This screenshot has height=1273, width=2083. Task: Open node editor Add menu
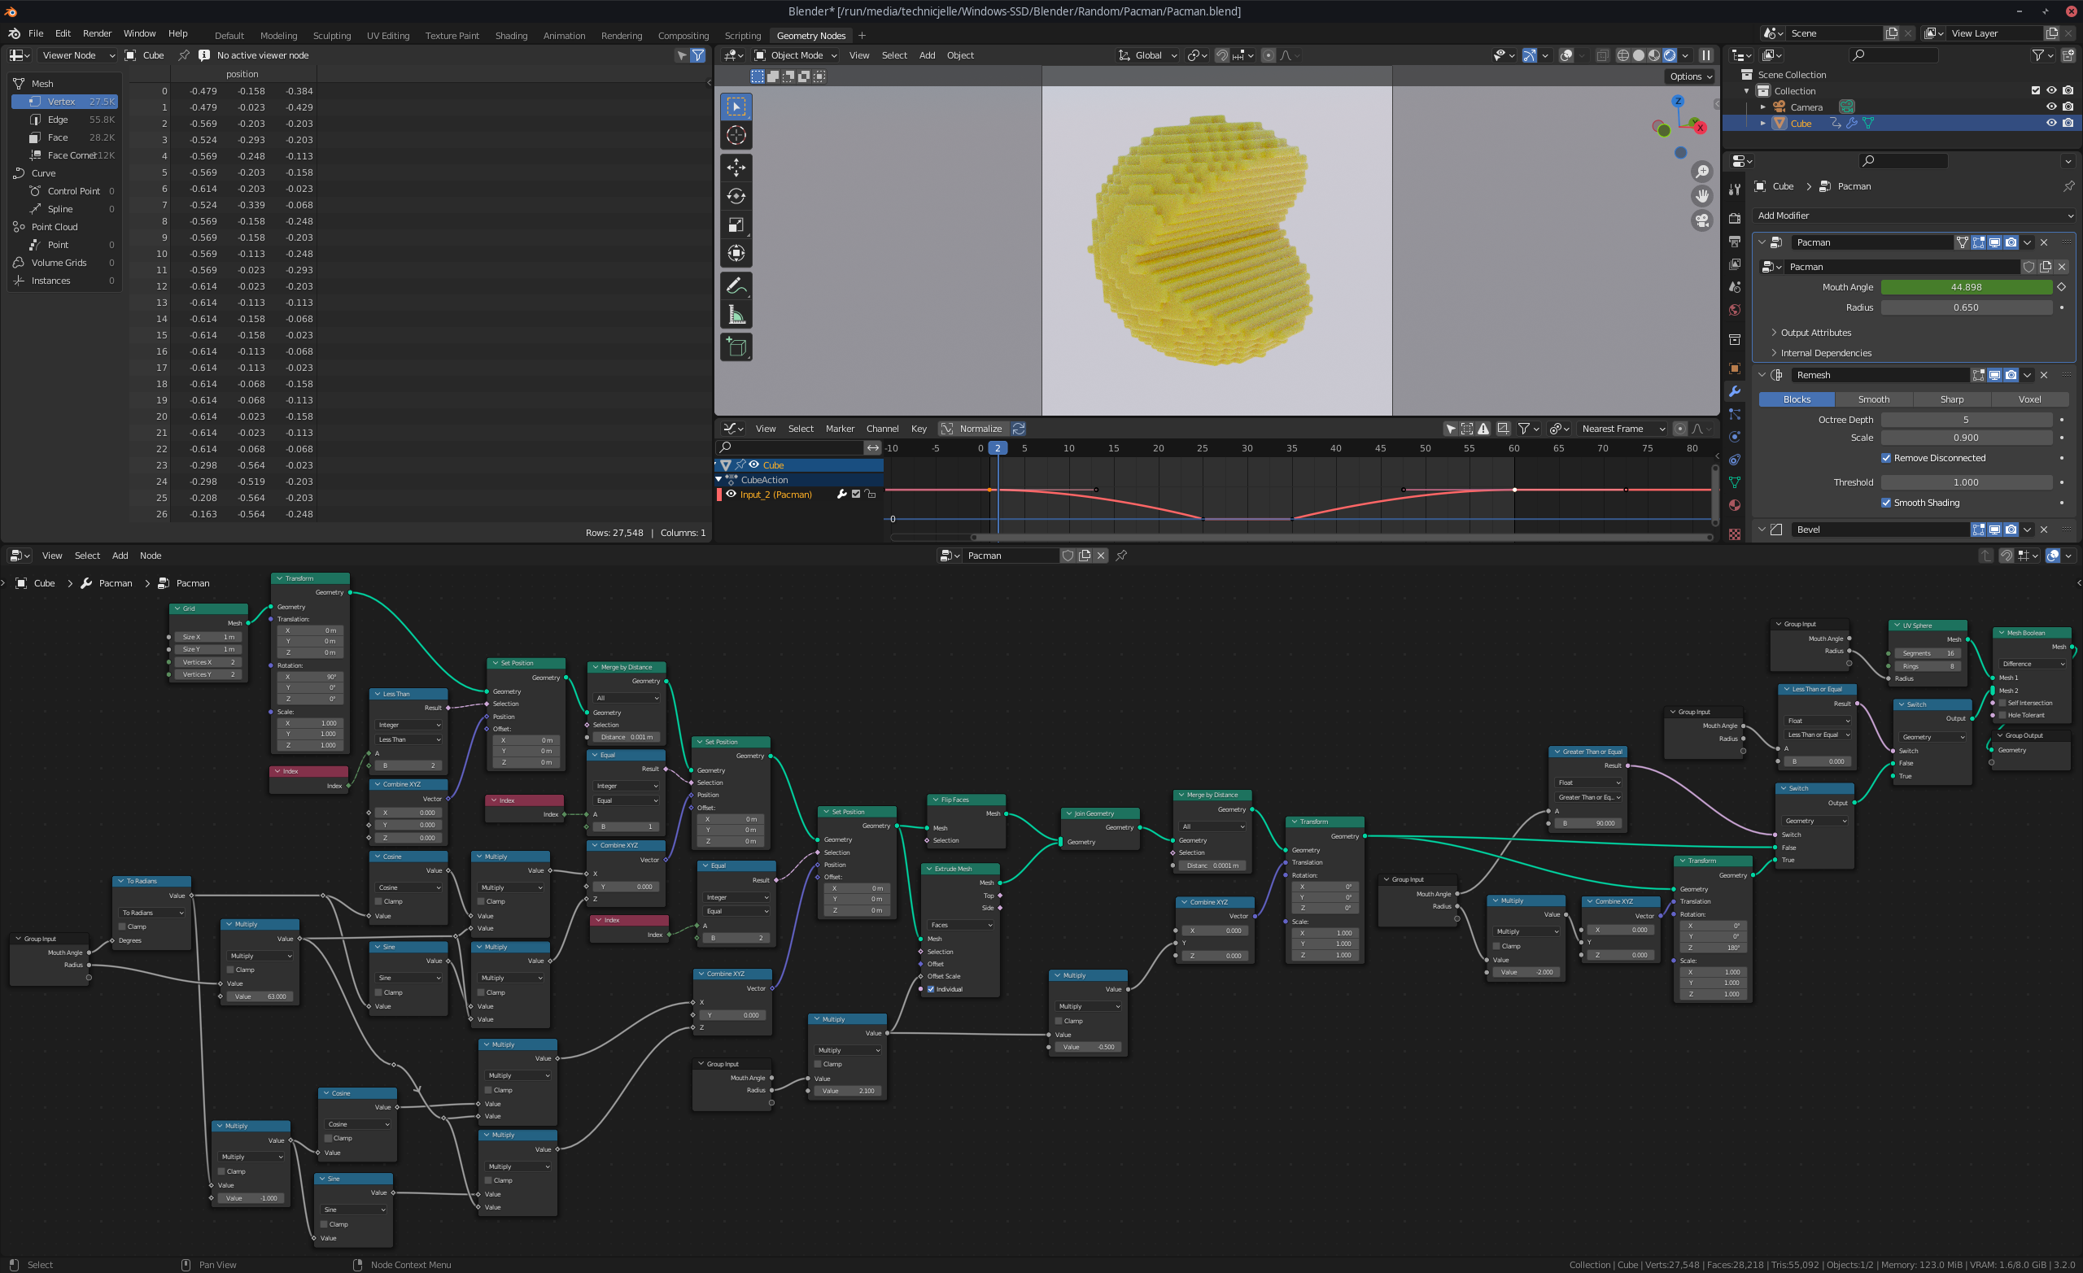(120, 556)
